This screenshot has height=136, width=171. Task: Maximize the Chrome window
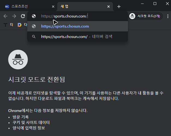click(155, 4)
